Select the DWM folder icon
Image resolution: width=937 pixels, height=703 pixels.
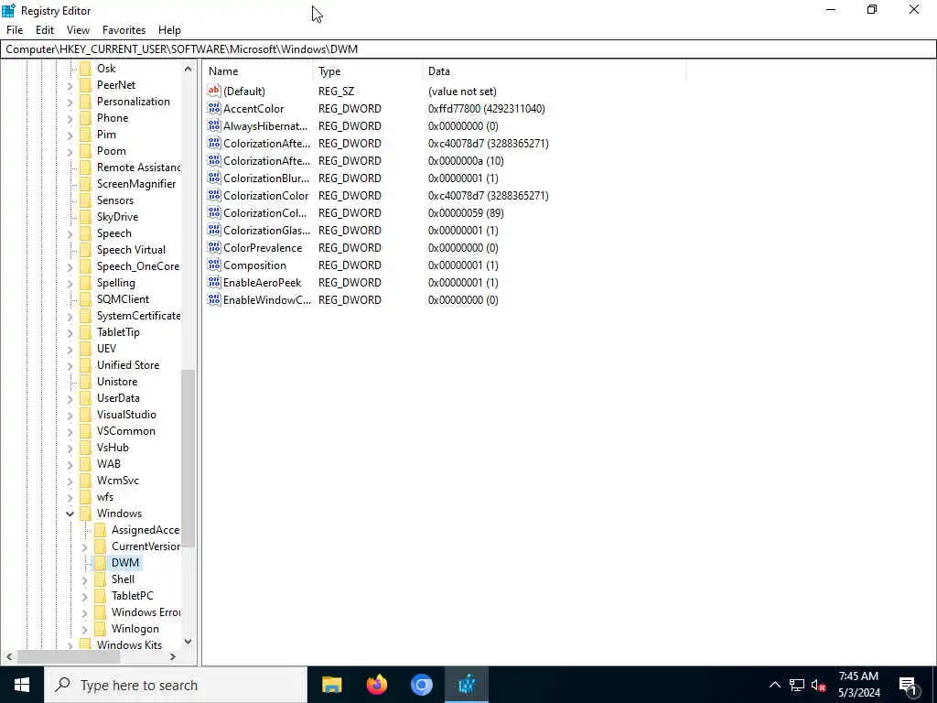pos(101,563)
